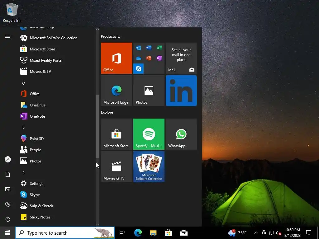Open Word icon in Office tile folder

pos(149,48)
